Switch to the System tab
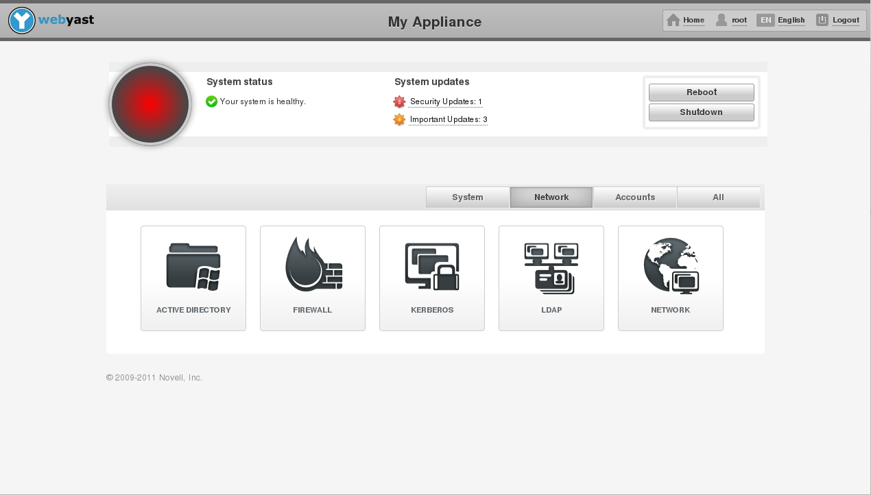Screen dimensions: 871x495 point(468,197)
